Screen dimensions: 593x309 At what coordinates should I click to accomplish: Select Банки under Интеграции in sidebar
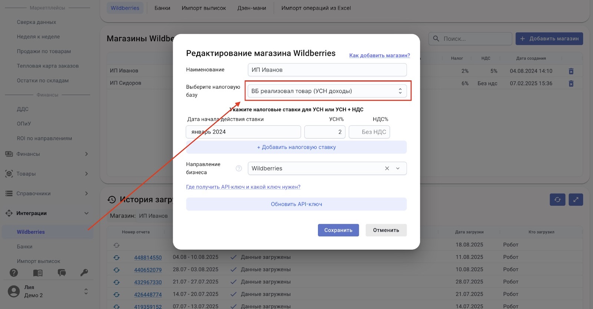click(x=24, y=247)
